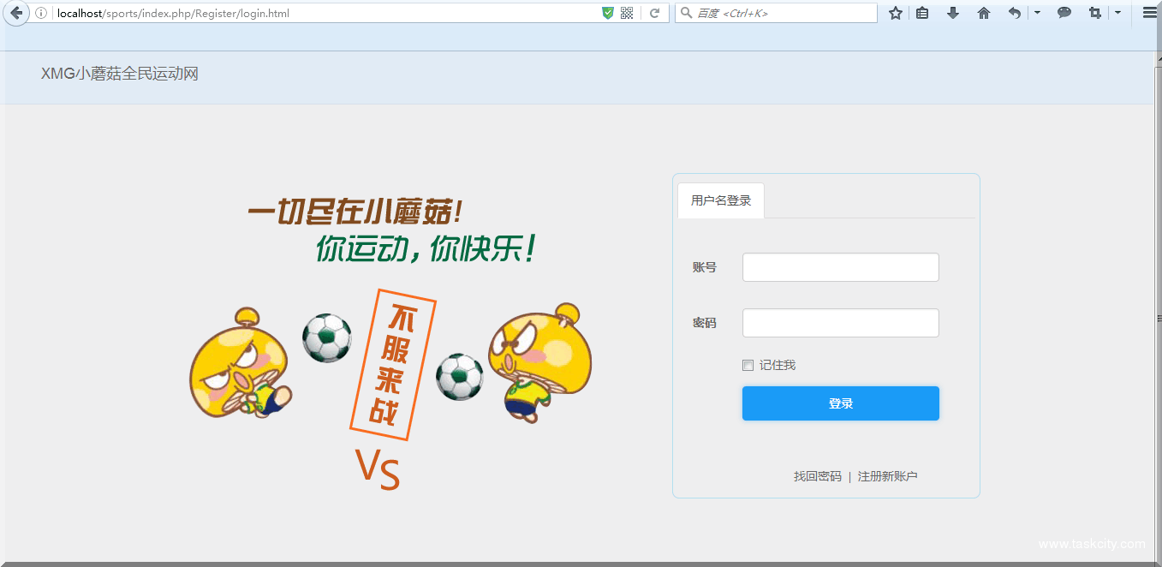The width and height of the screenshot is (1162, 567).
Task: Open the 注册新账户 registration link
Action: click(887, 476)
